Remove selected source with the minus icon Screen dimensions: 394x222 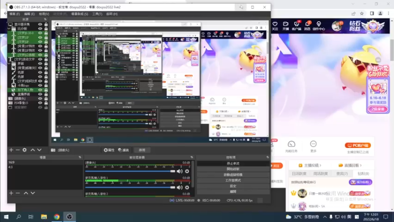tap(18, 150)
